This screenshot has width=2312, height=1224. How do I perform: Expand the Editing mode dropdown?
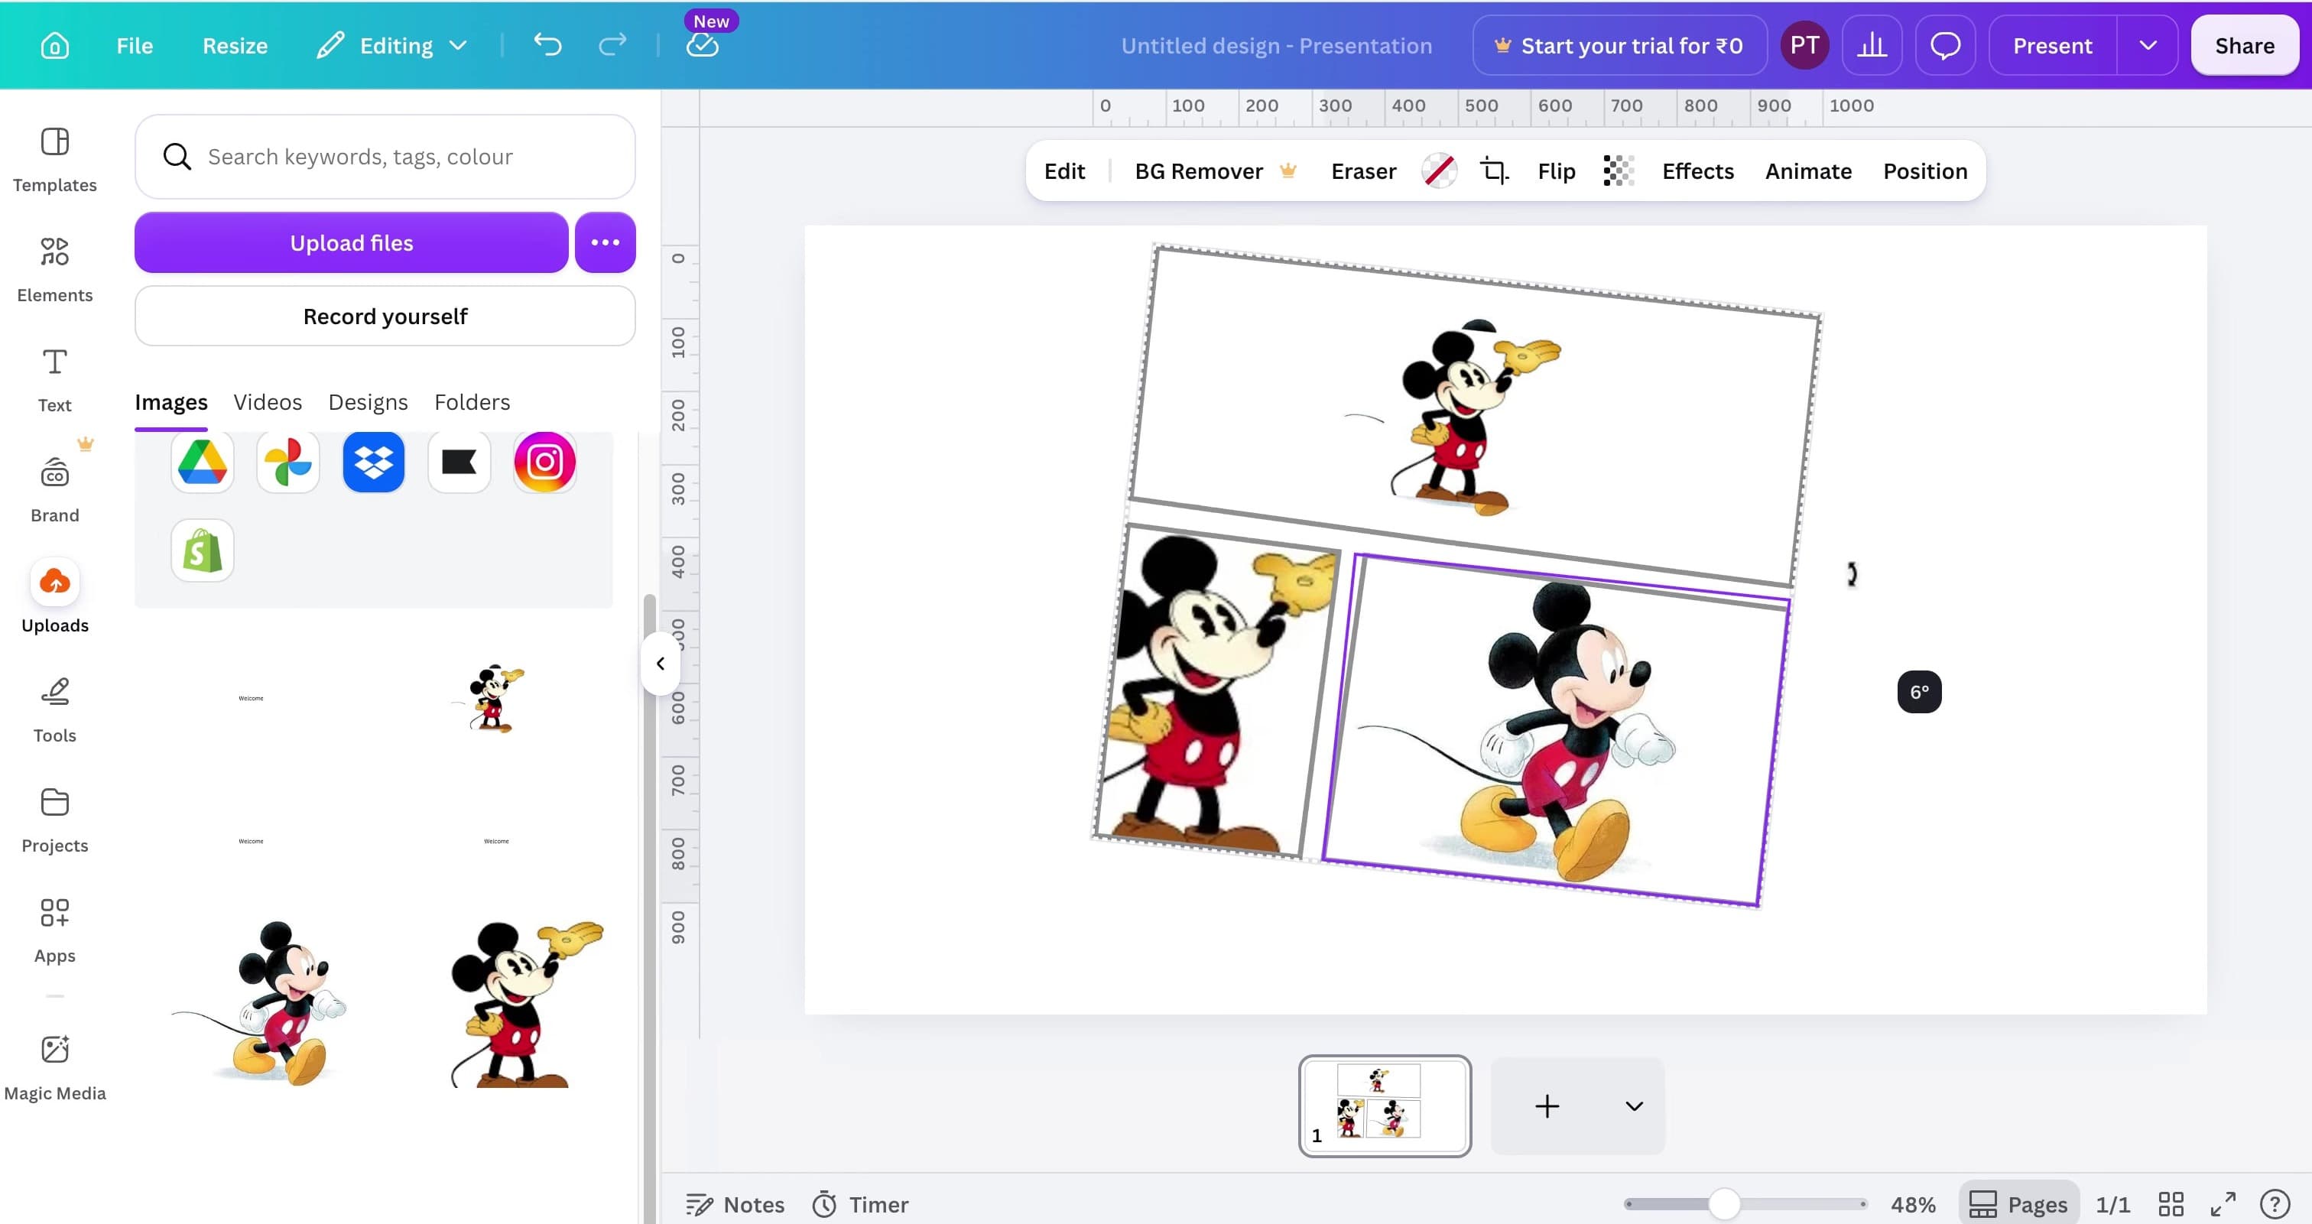click(x=392, y=46)
